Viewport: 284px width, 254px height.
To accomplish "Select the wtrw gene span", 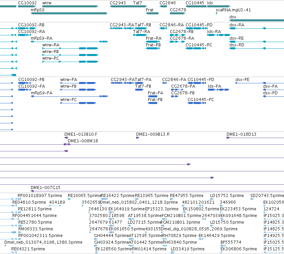I will 70,6.
